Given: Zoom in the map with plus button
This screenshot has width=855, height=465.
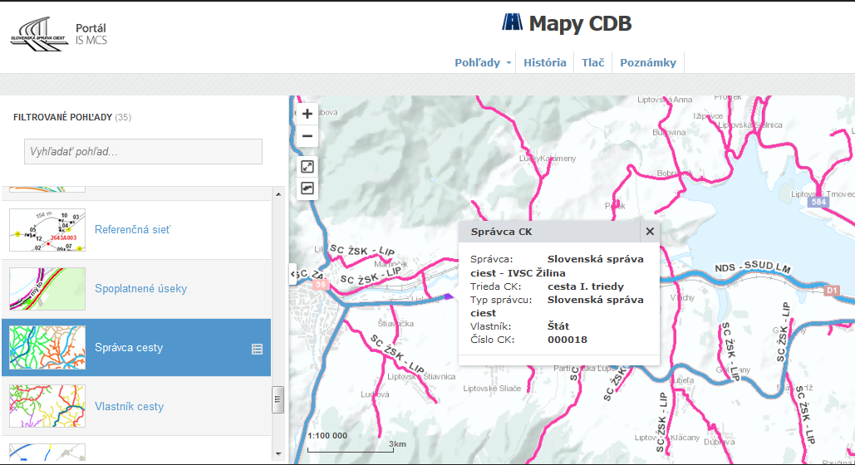Looking at the screenshot, I should pyautogui.click(x=307, y=114).
